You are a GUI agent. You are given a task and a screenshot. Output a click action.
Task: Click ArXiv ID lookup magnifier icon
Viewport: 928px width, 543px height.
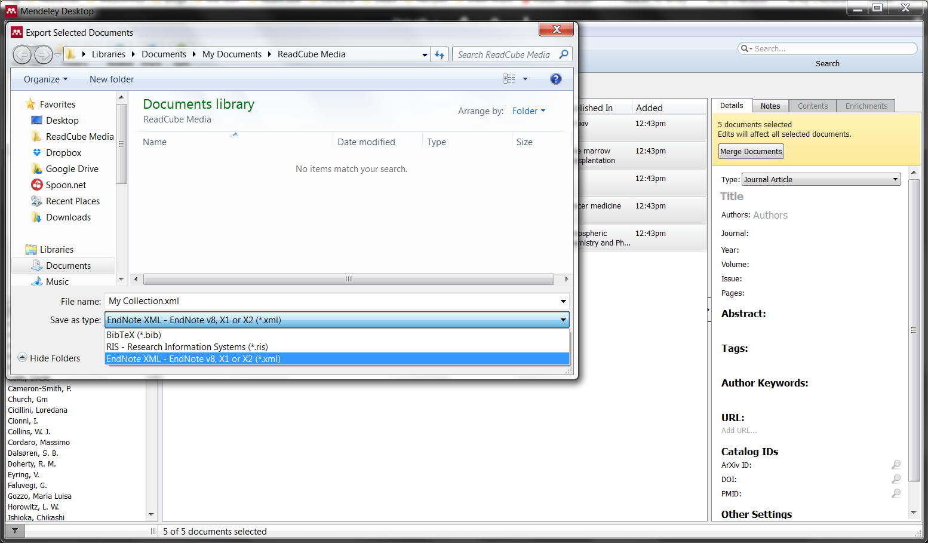click(896, 465)
